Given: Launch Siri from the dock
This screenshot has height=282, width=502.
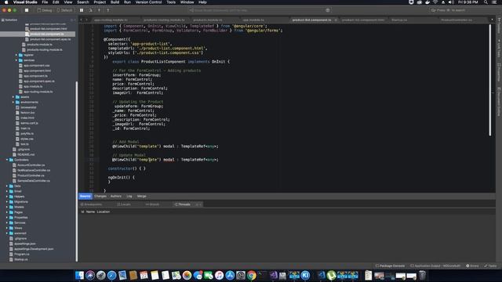Looking at the screenshot, I should [x=90, y=275].
